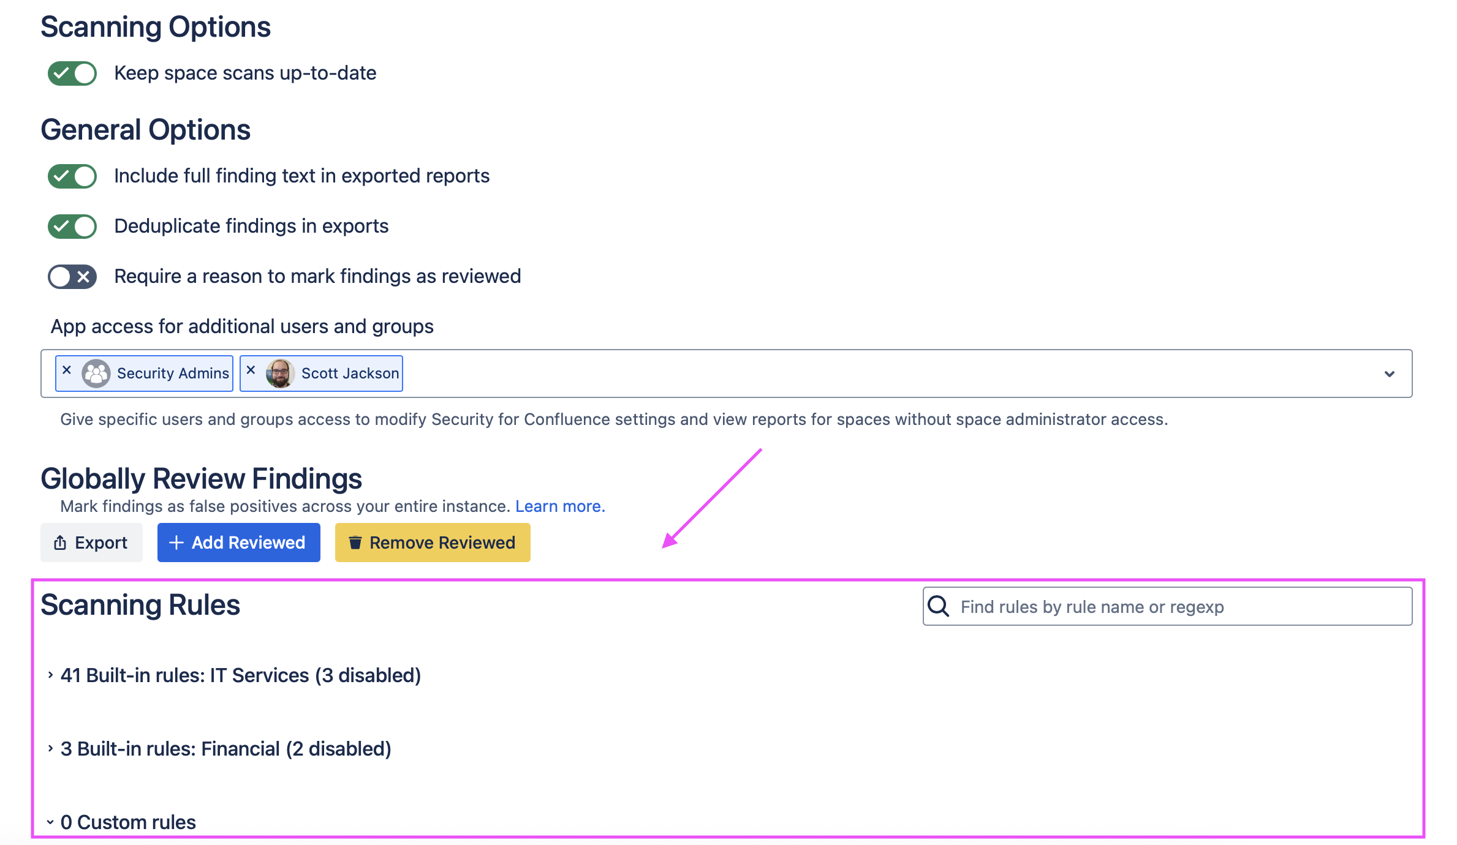Click the Export share icon
The image size is (1457, 845).
(60, 543)
